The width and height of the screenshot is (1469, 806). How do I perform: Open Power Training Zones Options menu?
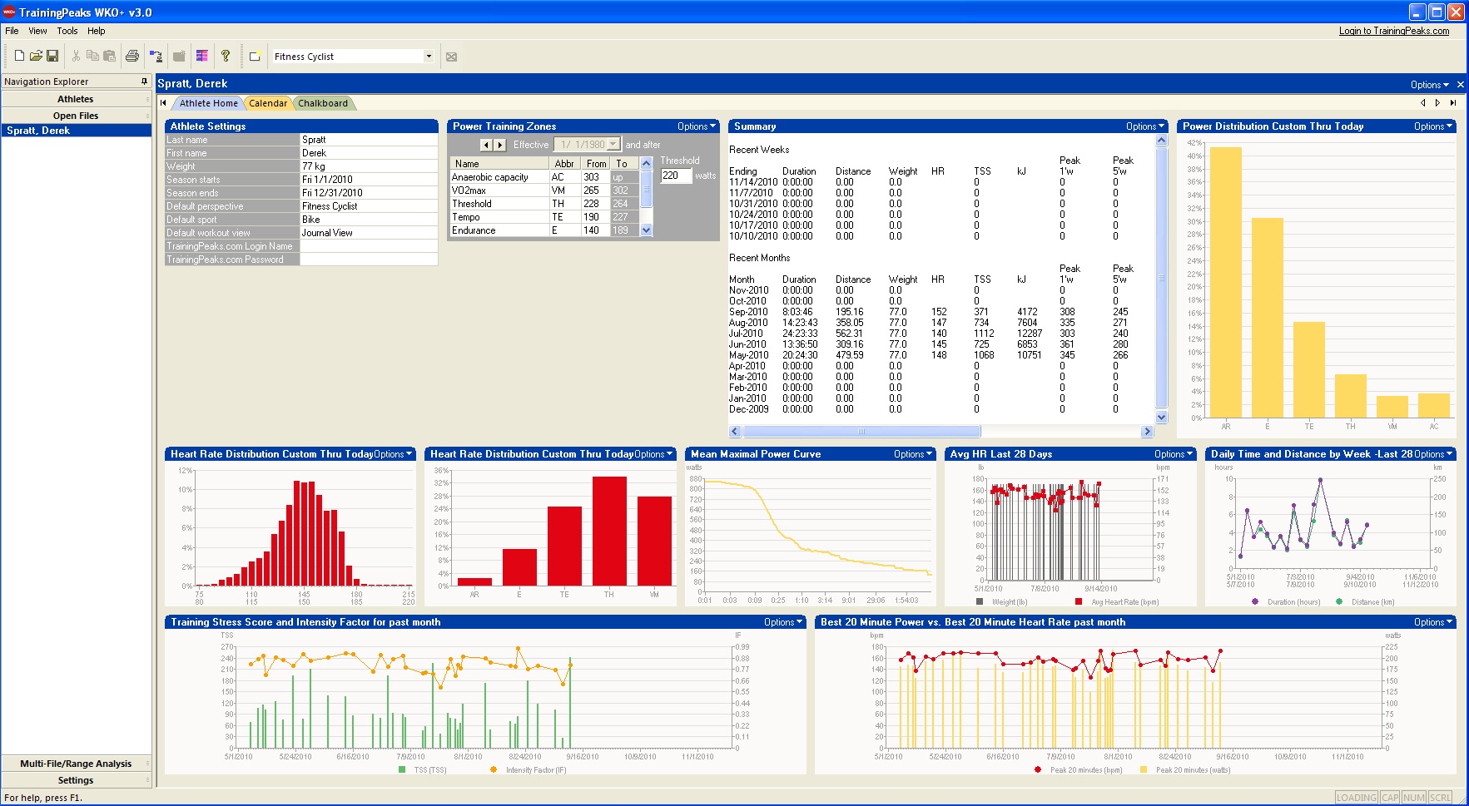[696, 126]
